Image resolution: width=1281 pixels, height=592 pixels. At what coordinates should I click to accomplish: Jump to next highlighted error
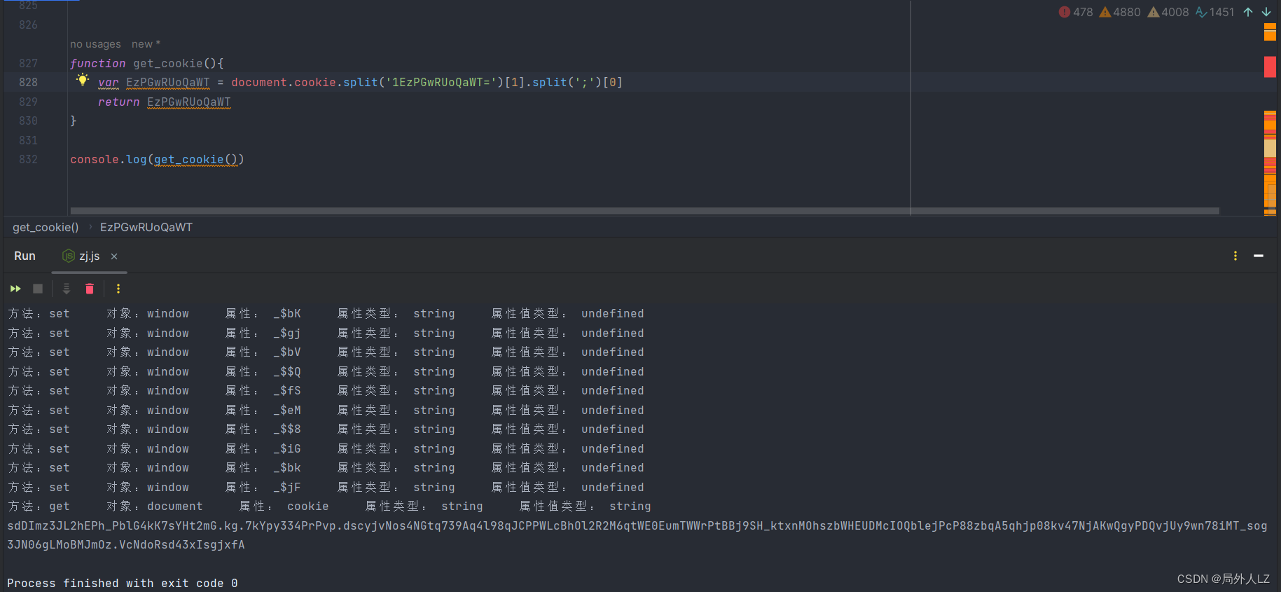click(1266, 12)
